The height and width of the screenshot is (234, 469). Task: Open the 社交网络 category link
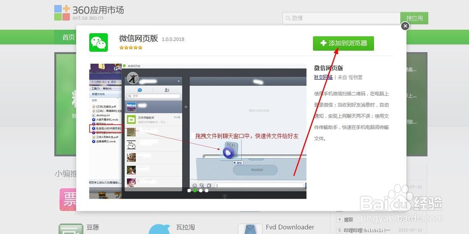pyautogui.click(x=323, y=77)
